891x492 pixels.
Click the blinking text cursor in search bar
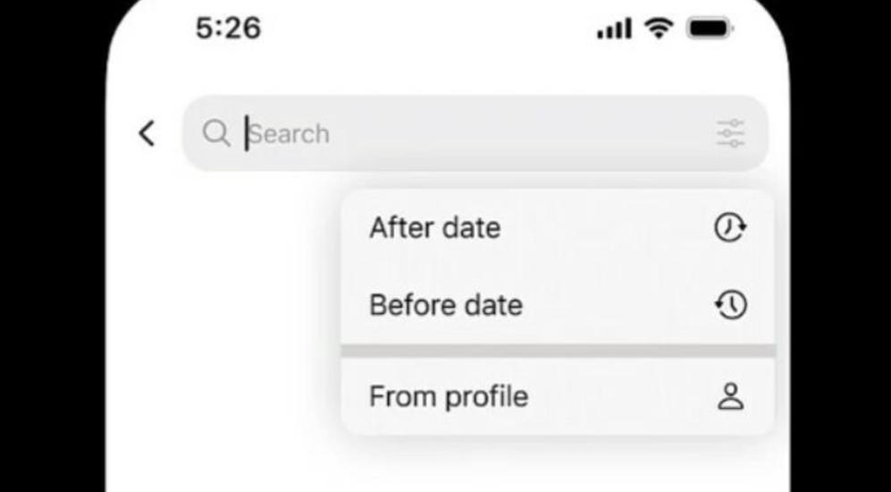point(247,133)
